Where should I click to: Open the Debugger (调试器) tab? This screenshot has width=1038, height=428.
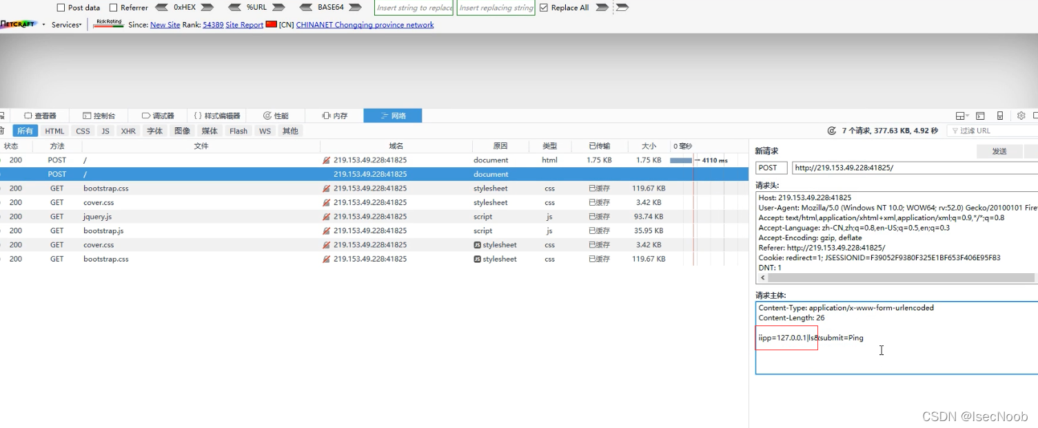[x=158, y=116]
